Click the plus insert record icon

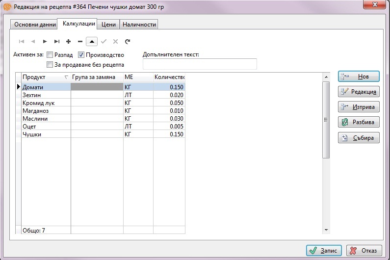pyautogui.click(x=68, y=42)
